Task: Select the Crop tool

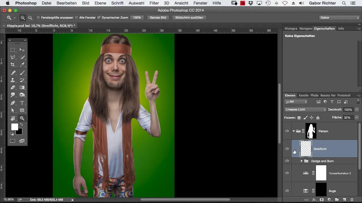Action: [x=13, y=65]
